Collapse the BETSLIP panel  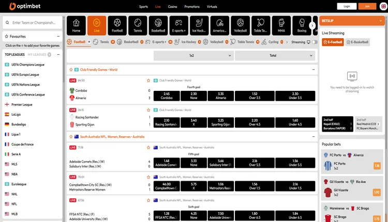381,21
